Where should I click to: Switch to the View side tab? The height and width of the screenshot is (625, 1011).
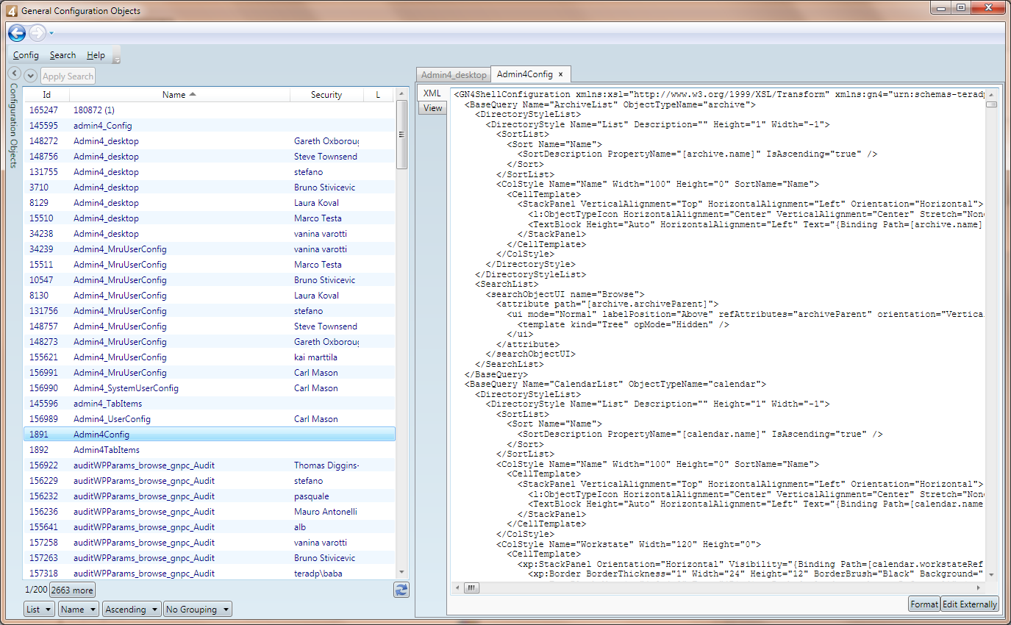pyautogui.click(x=432, y=108)
